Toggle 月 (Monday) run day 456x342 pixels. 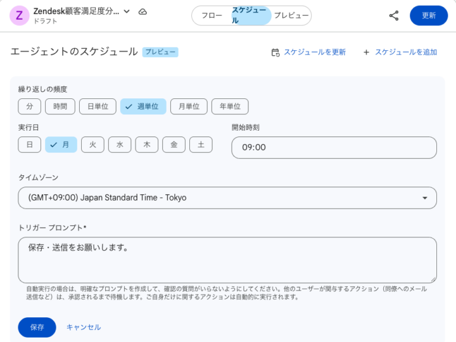point(61,145)
